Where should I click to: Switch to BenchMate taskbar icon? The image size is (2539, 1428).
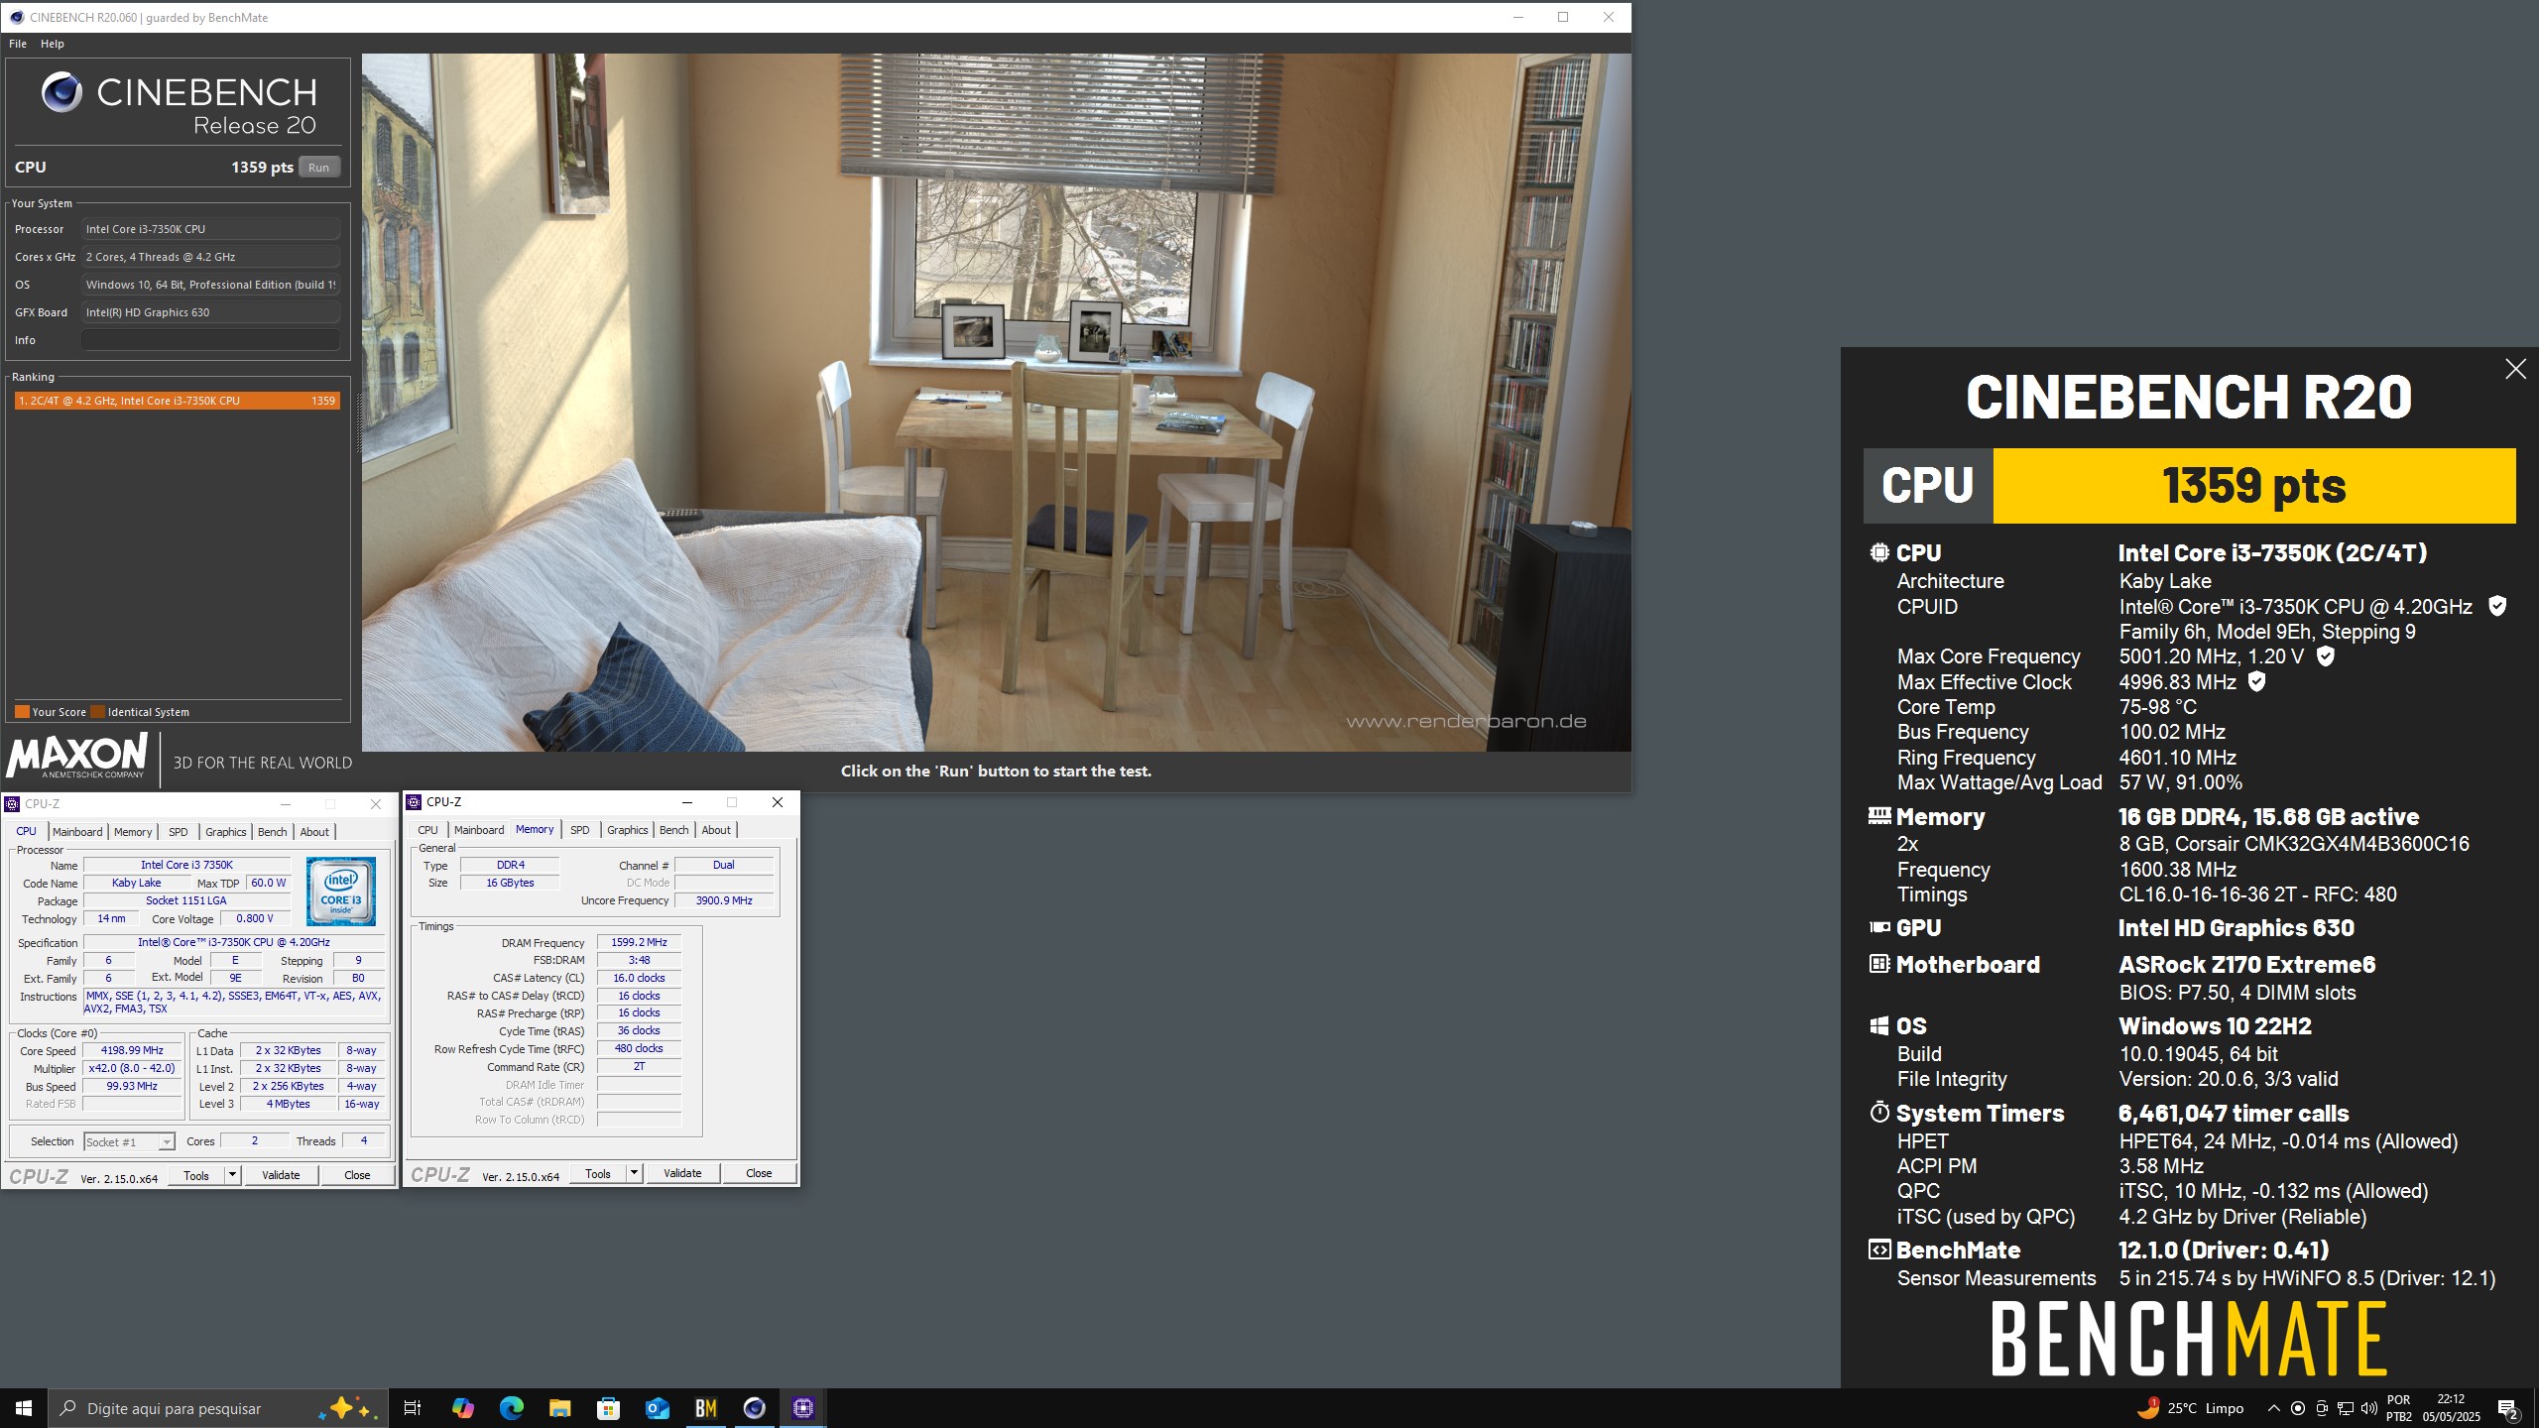(x=706, y=1408)
